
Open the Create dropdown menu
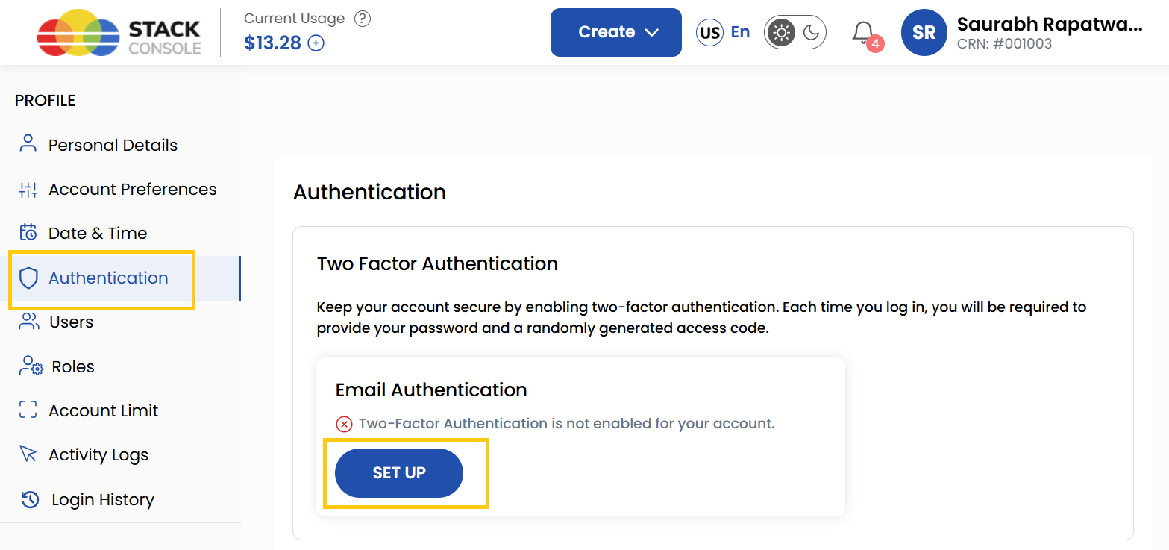pyautogui.click(x=615, y=32)
